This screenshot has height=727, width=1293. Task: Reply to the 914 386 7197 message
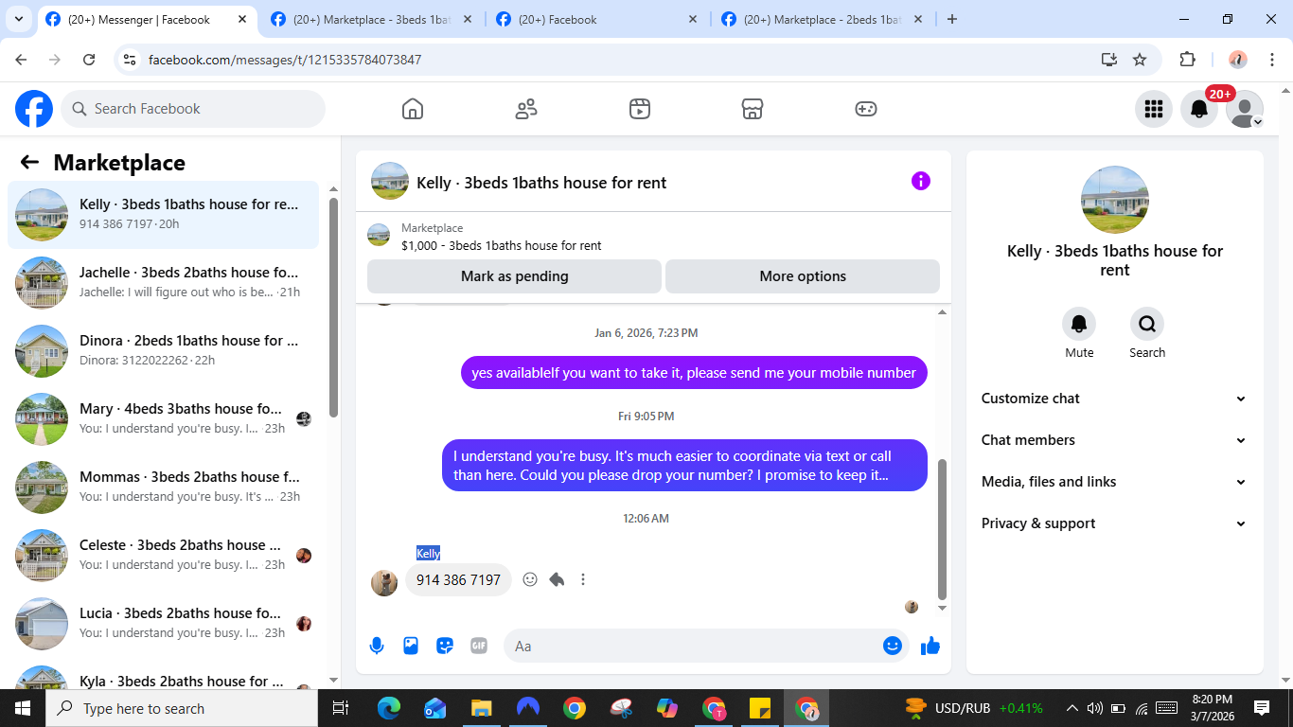[557, 579]
